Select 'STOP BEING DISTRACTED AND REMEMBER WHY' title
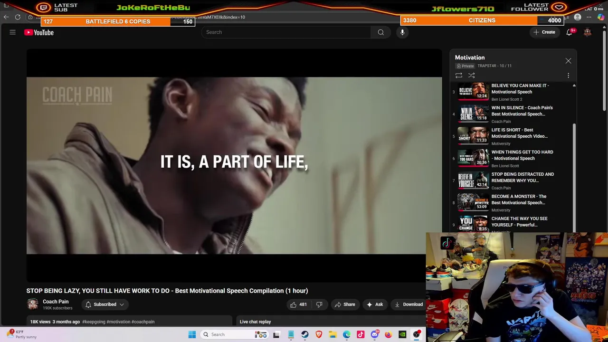 tap(522, 177)
